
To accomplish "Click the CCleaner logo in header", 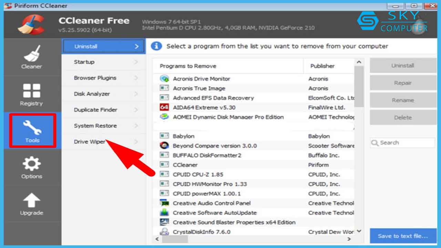I will pos(31,25).
